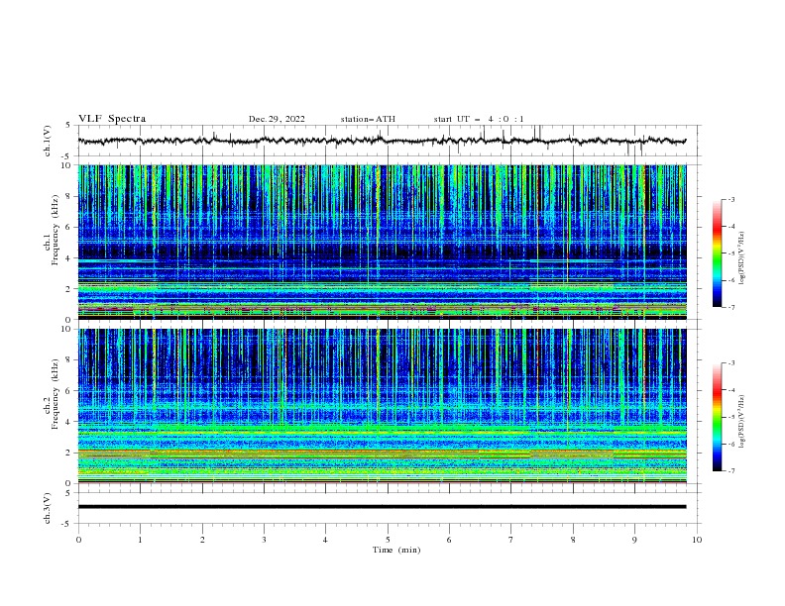Click the ch.1 waveform trace

click(382, 141)
